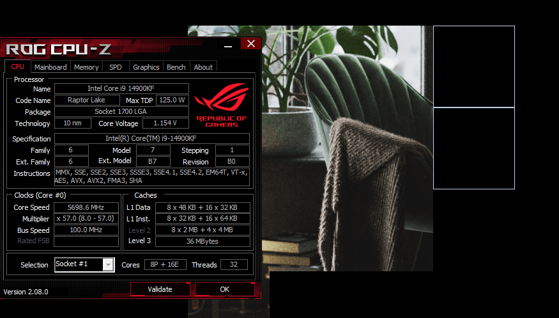
Task: Click the ROG CPU-Z title text
Action: [x=59, y=49]
